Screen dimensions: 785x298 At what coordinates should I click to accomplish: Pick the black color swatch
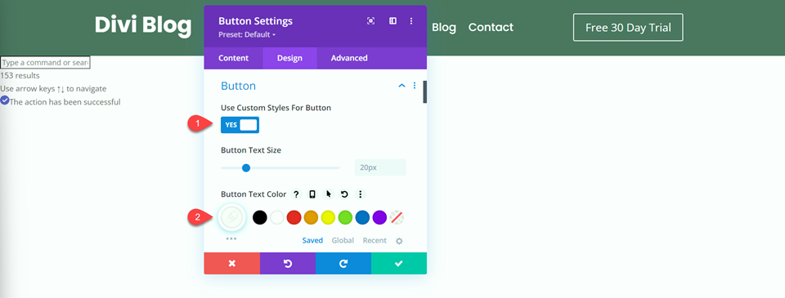tap(260, 217)
